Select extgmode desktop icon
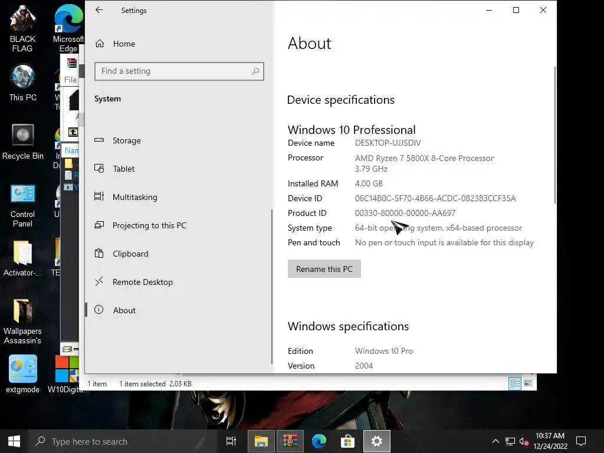 point(23,374)
